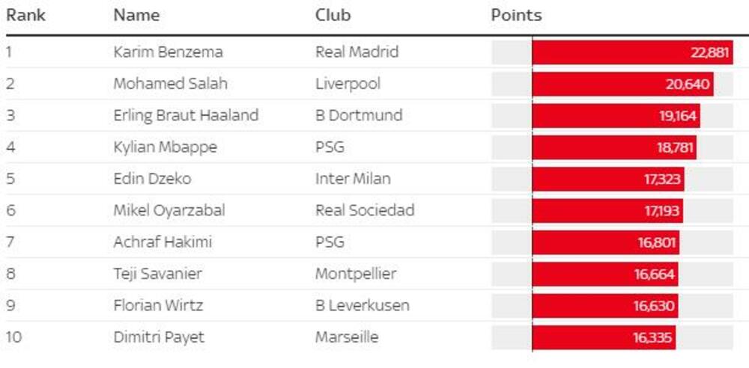Open the Dimitri Payet entry
Viewport: 749px width, 368px height.
(159, 337)
